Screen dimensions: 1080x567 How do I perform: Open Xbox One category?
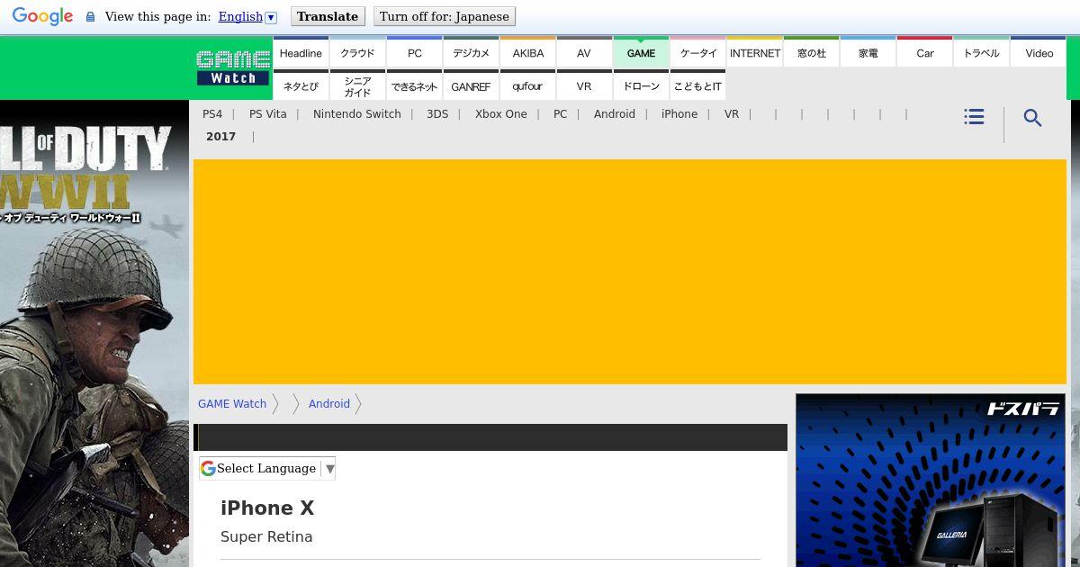501,114
